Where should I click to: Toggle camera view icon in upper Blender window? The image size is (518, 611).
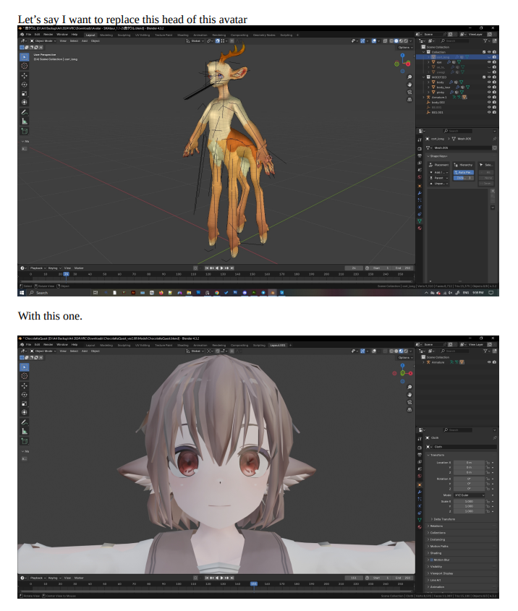point(409,92)
